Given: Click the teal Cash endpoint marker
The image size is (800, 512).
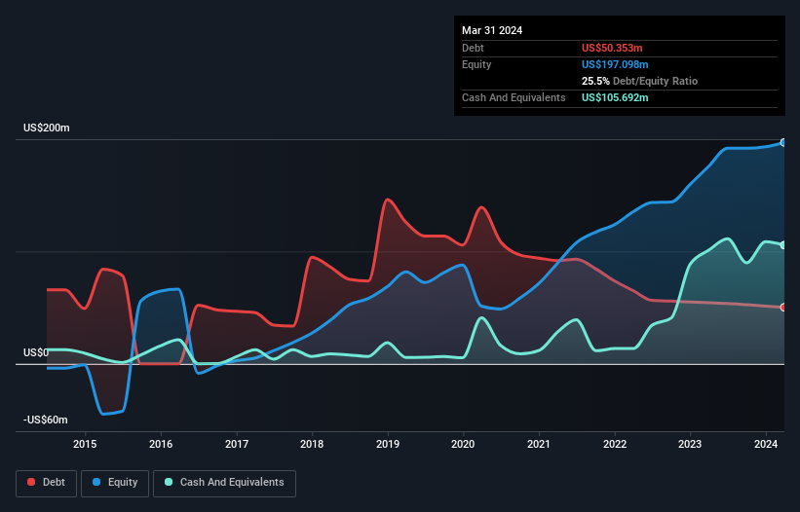Looking at the screenshot, I should (783, 245).
